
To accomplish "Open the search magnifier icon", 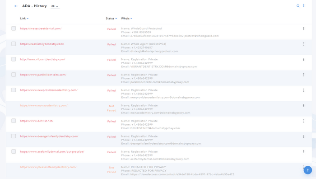I will point(298,6).
